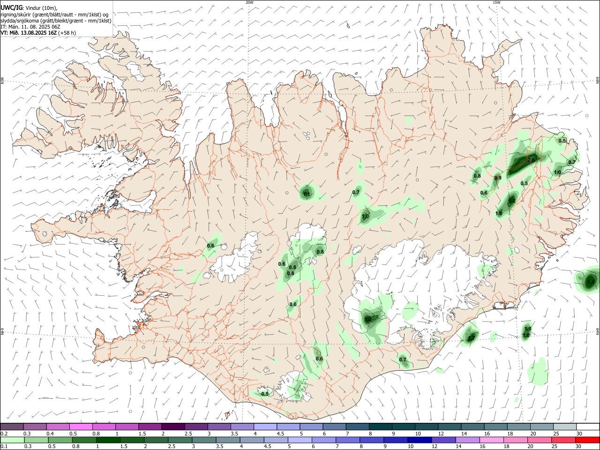Click the 2.6 precipitation value on the map
600x450 pixels.
pyautogui.click(x=531, y=160)
